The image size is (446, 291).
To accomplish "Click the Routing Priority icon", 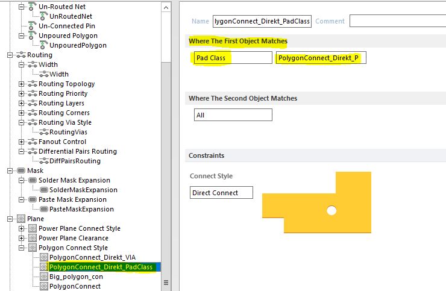I will click(33, 93).
